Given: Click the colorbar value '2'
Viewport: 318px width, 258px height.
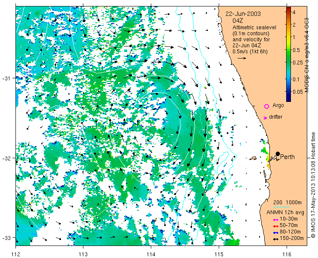Looking at the screenshot, I should tap(294, 25).
